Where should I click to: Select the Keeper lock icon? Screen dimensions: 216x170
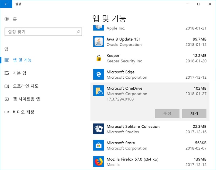click(99, 58)
